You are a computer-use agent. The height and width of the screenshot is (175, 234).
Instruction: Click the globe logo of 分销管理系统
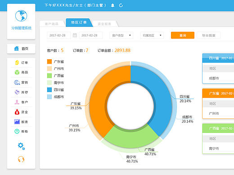pos(21,16)
